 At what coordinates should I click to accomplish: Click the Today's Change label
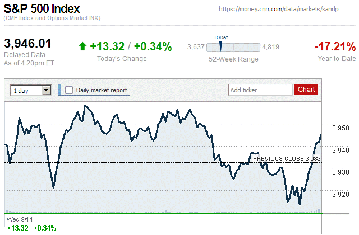coord(122,59)
